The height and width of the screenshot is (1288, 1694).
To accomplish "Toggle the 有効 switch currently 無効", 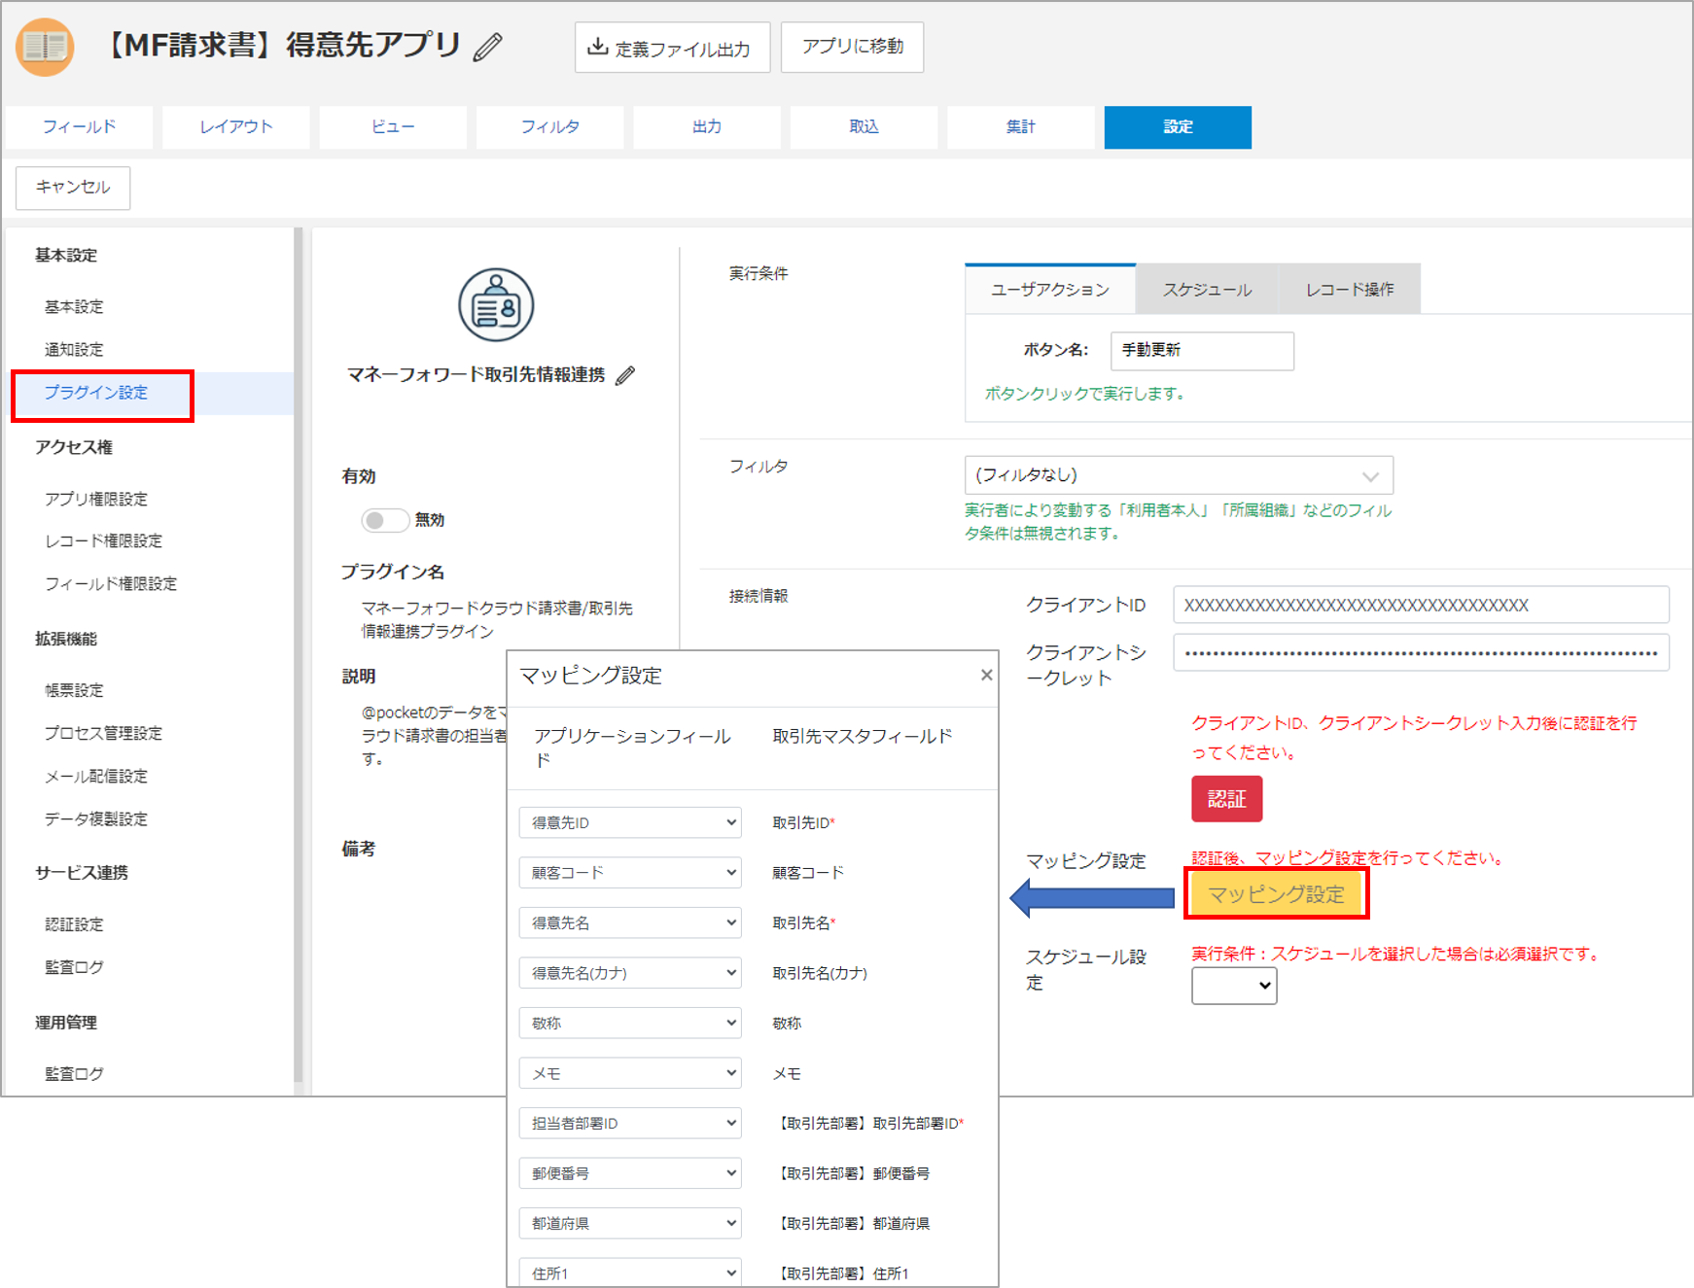I will [384, 520].
